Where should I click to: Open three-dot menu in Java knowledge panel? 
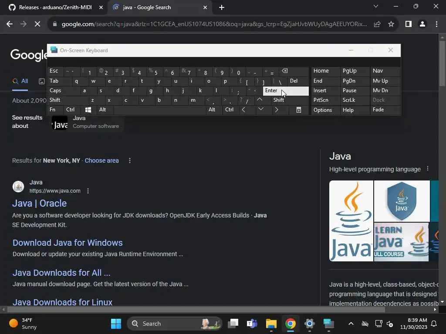pos(428,169)
